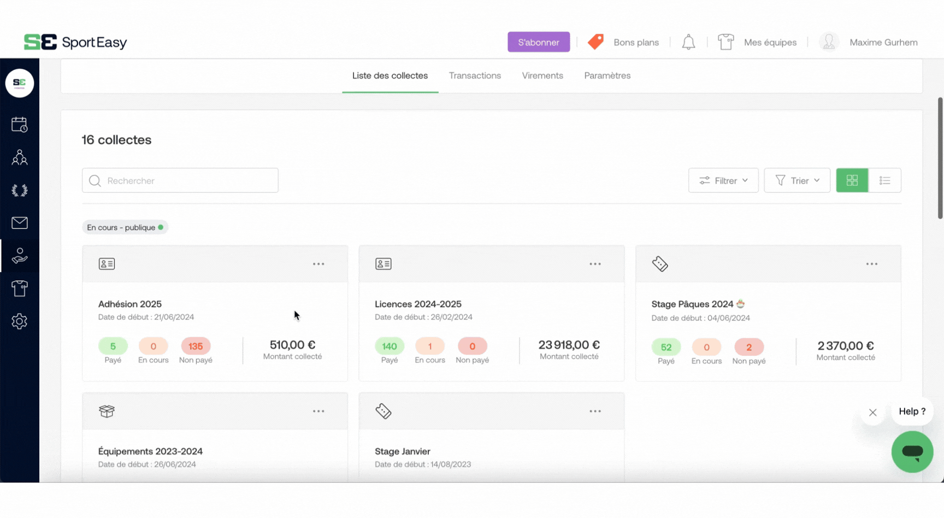This screenshot has width=944, height=518.
Task: Click the ticket icon on Stage Janvier
Action: (383, 411)
